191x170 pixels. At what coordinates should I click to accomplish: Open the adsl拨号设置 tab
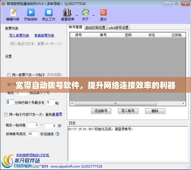[x=118, y=28]
